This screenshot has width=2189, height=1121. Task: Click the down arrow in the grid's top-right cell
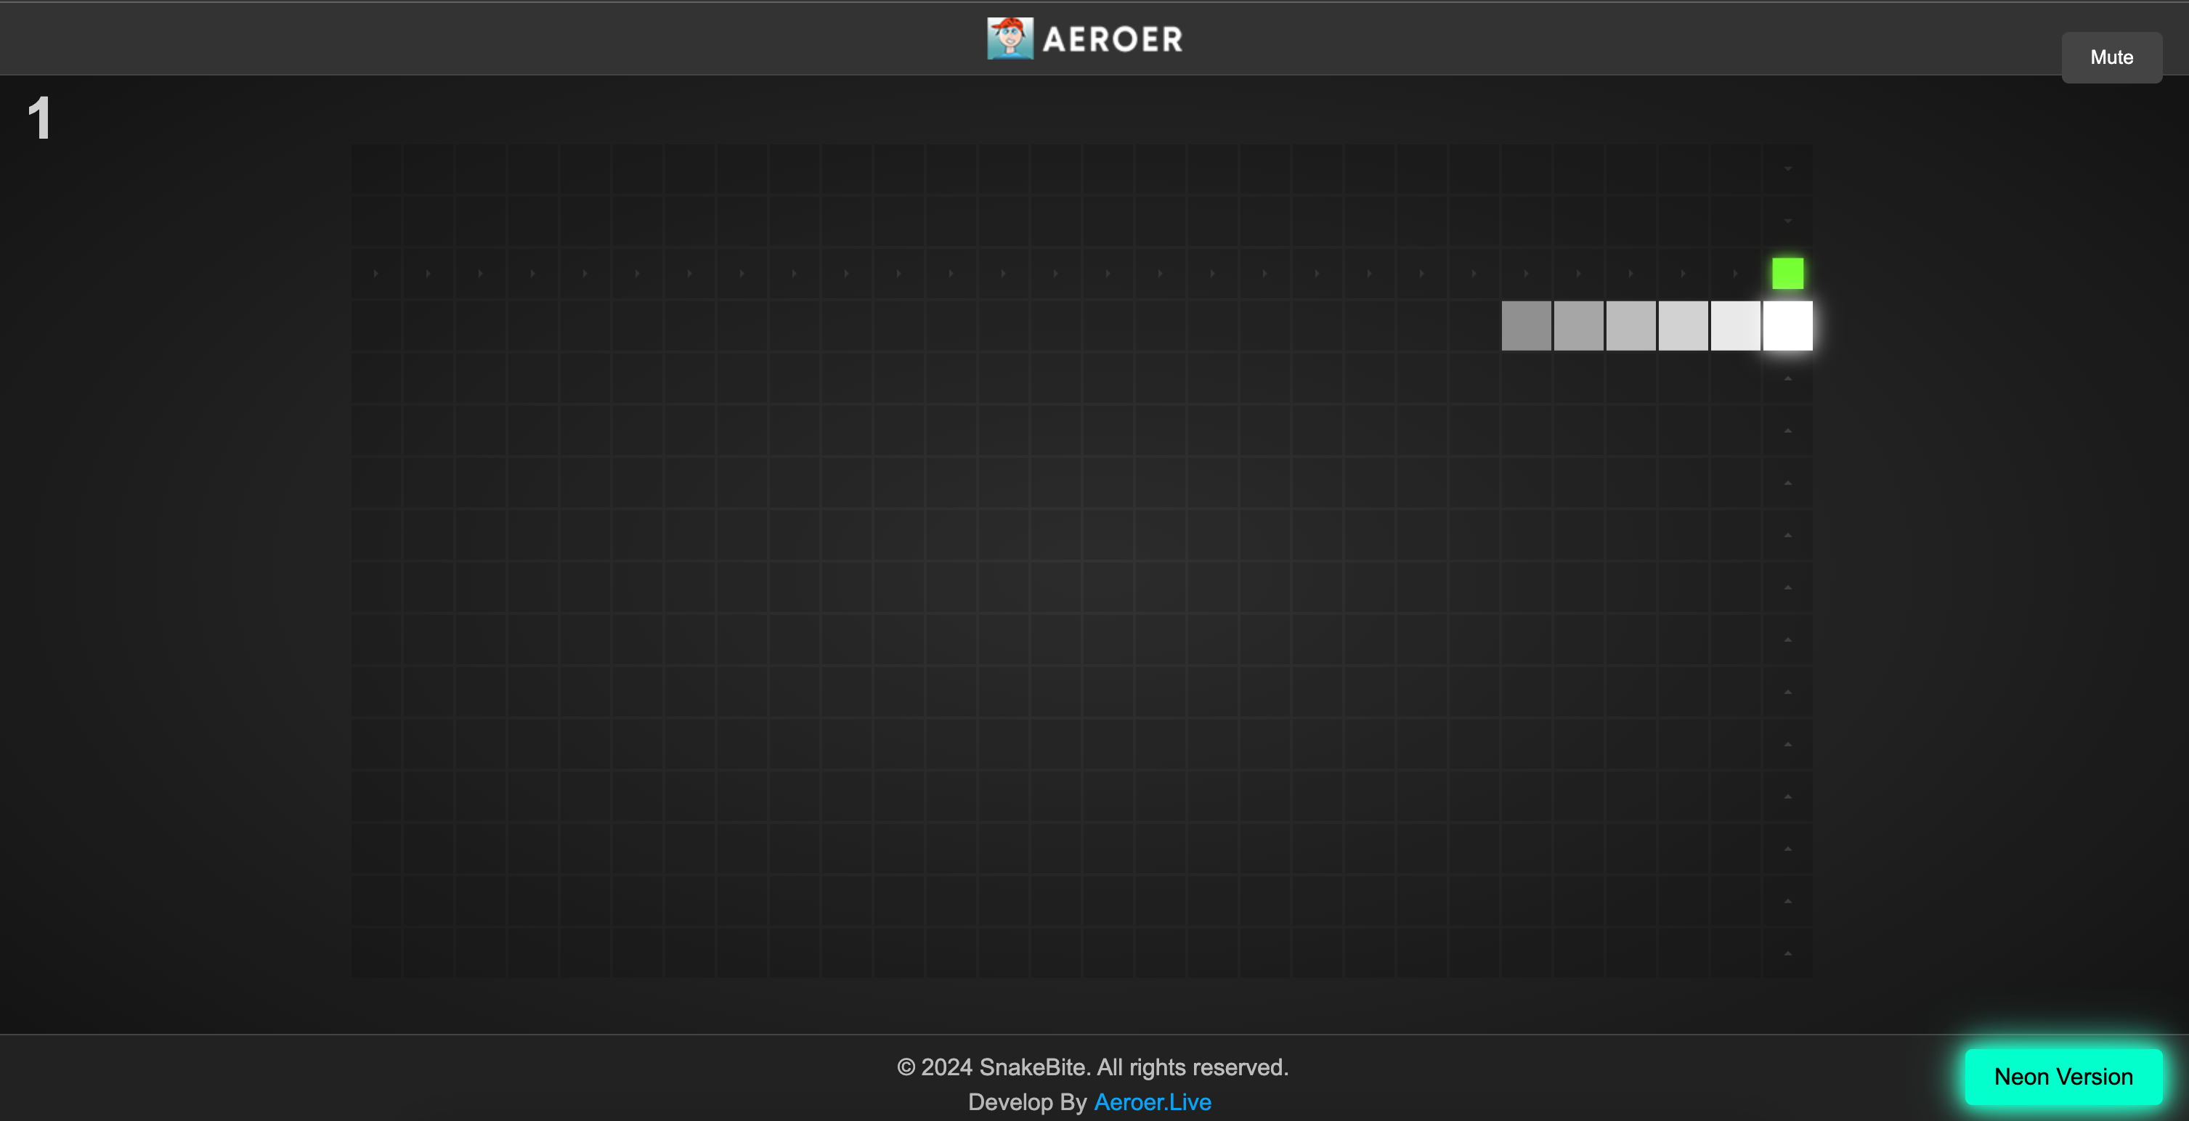pyautogui.click(x=1787, y=169)
